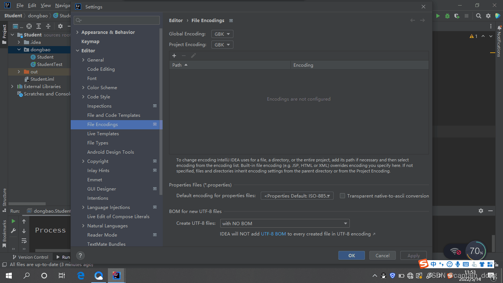The image size is (503, 283).
Task: Open the UTF-8 BOM link
Action: click(273, 234)
